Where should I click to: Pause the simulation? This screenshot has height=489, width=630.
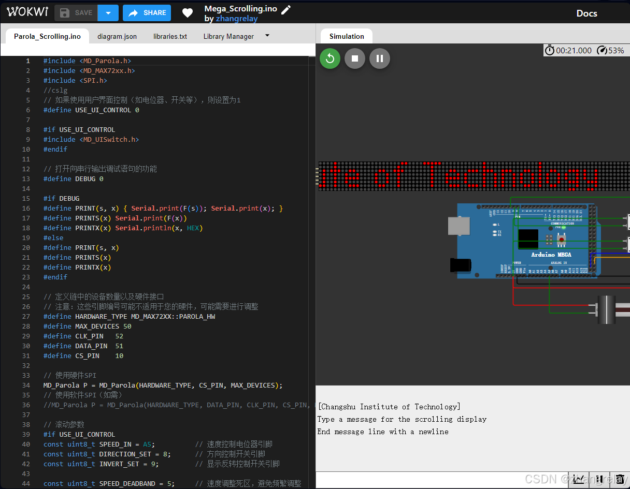click(380, 58)
